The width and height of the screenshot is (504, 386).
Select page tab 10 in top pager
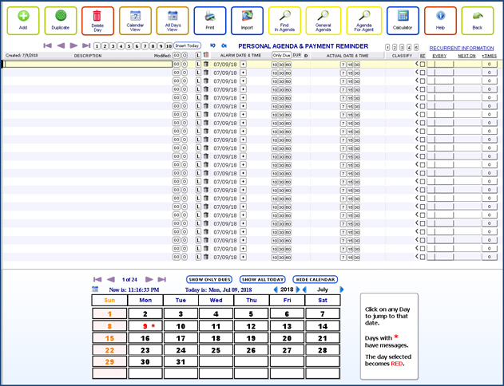tap(169, 46)
